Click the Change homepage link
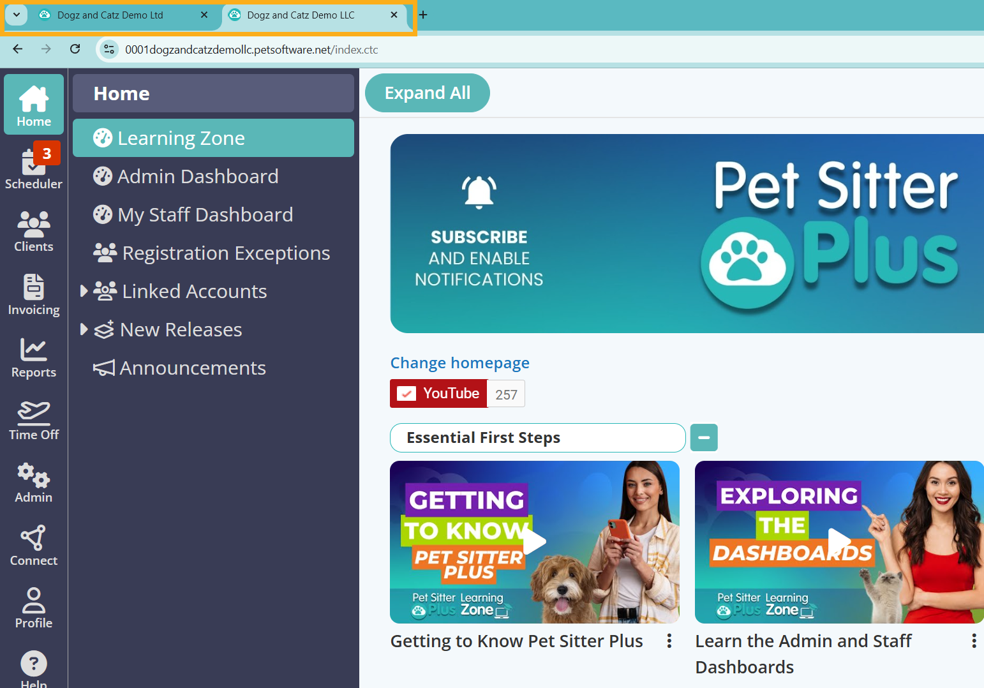984x688 pixels. tap(459, 363)
